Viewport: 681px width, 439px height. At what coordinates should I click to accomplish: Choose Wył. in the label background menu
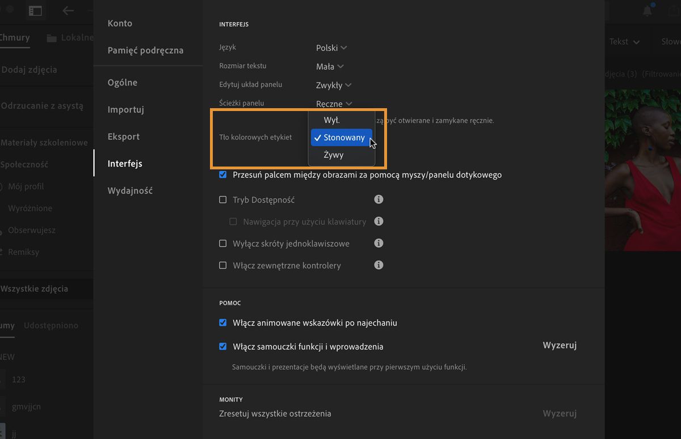click(332, 120)
